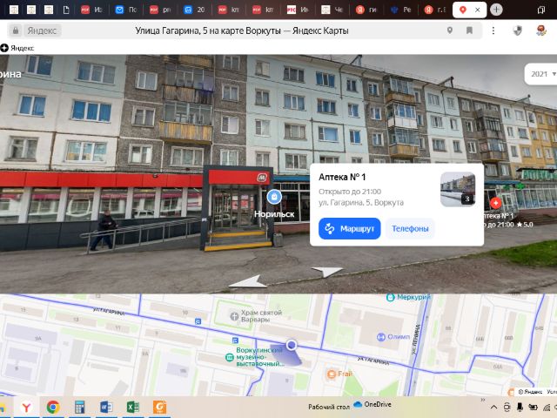Click the panorama position marker on map

tap(292, 345)
